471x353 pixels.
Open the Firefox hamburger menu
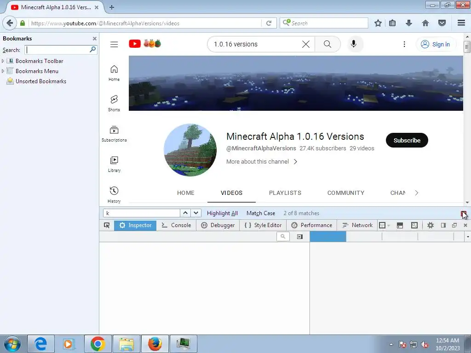pos(461,23)
